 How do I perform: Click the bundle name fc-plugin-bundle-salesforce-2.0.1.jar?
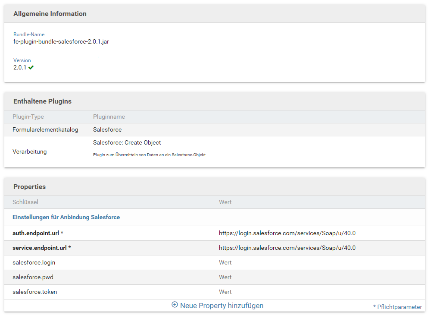[61, 42]
